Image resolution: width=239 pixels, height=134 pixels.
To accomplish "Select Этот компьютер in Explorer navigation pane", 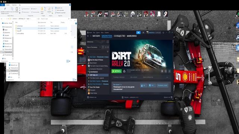I will (x=7, y=27).
